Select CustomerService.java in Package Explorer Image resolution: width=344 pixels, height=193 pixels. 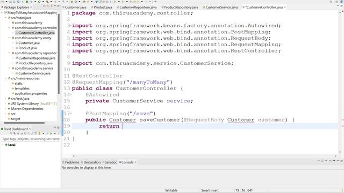(x=34, y=73)
